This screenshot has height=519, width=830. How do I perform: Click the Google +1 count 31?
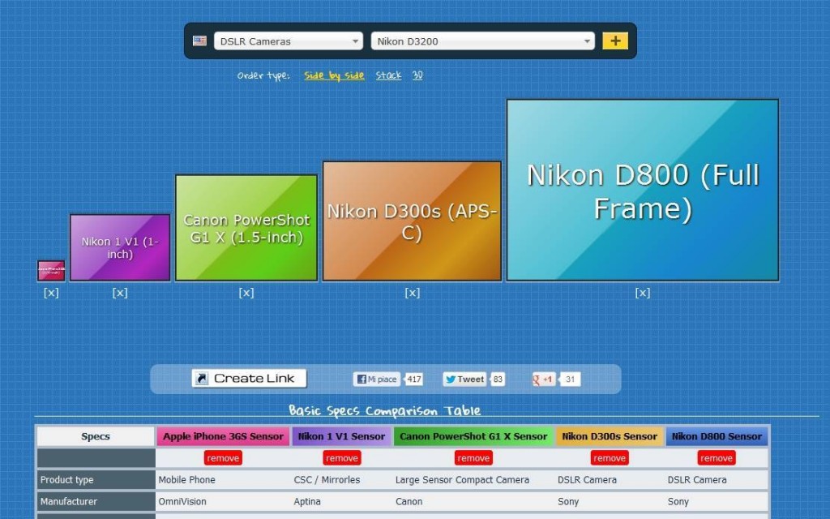[570, 380]
